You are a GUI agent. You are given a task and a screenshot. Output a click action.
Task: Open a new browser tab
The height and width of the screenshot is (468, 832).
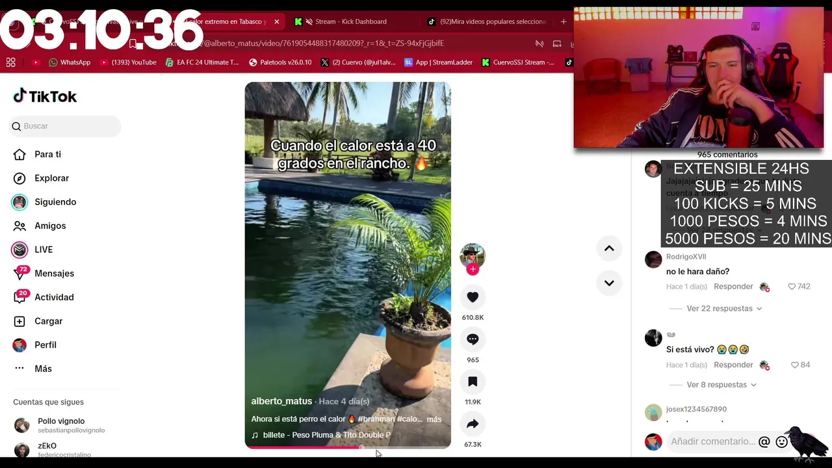(x=564, y=21)
